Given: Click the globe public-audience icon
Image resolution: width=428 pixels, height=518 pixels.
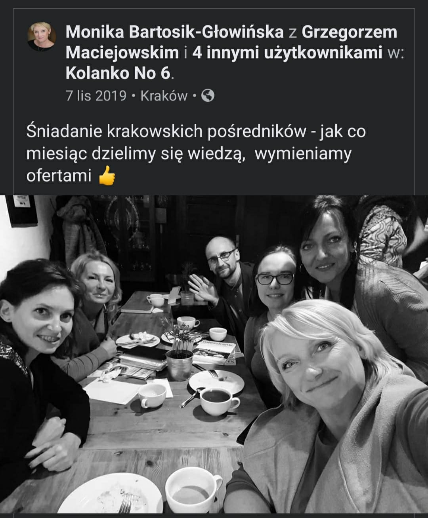Looking at the screenshot, I should click(208, 95).
